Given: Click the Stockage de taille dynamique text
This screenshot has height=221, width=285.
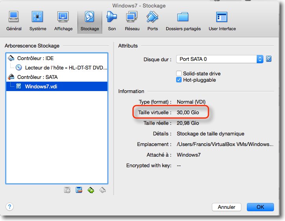Looking at the screenshot, I should [x=210, y=134].
